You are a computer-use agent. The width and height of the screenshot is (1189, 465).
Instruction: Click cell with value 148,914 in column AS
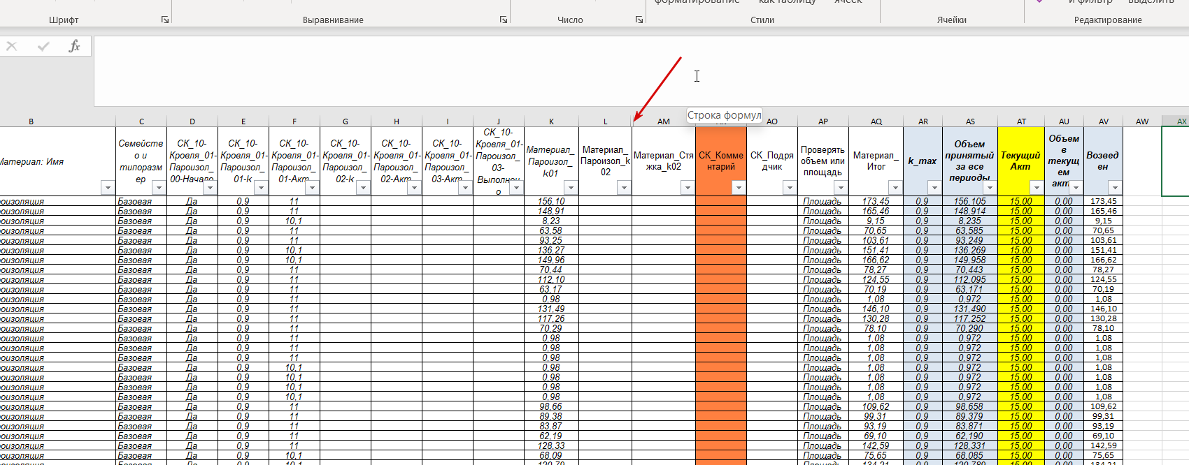(x=970, y=211)
